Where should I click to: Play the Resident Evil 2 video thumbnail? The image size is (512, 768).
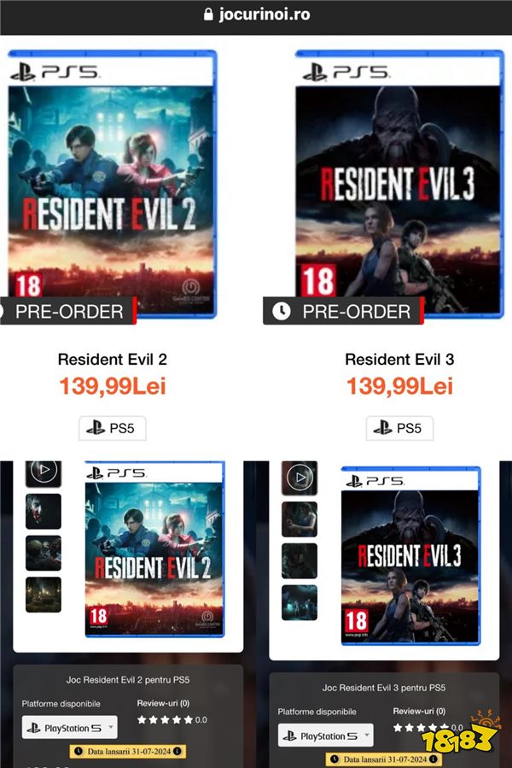(x=44, y=472)
